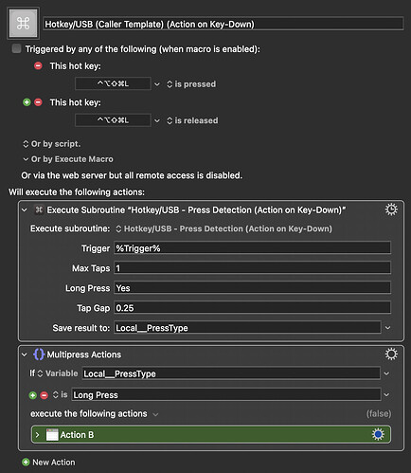Open dropdown arrow beside 'is released' hot key
The width and height of the screenshot is (411, 473).
tap(157, 120)
